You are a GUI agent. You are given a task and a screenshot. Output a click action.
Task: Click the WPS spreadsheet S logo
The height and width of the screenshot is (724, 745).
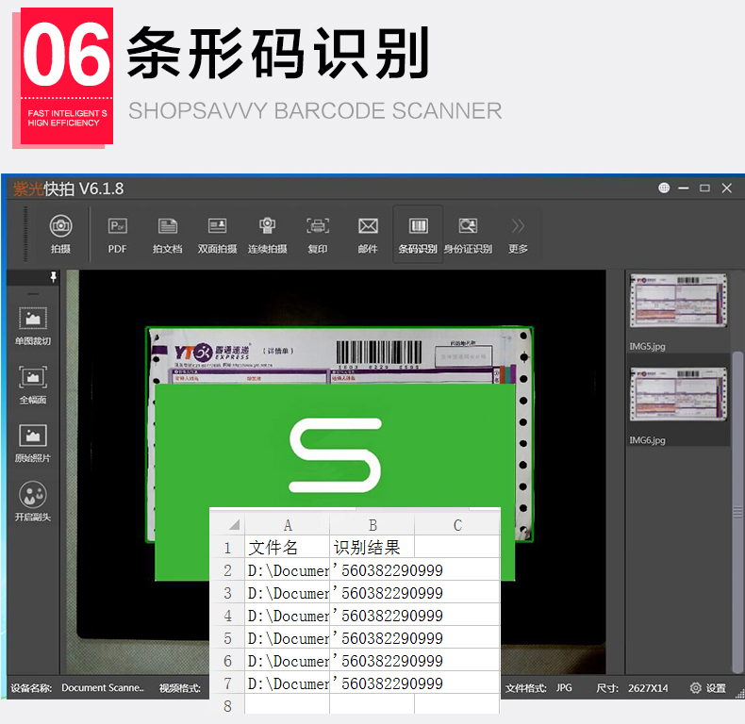point(335,454)
